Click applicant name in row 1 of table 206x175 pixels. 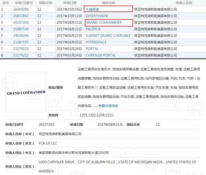[x=156, y=10]
